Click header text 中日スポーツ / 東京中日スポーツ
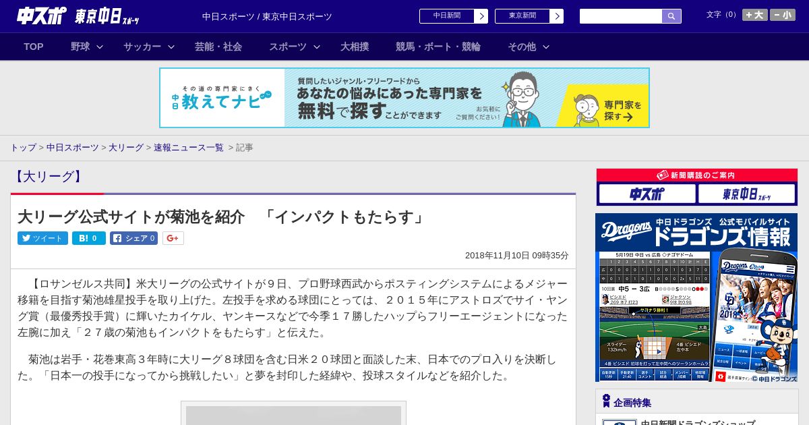Image resolution: width=809 pixels, height=425 pixels. point(267,16)
